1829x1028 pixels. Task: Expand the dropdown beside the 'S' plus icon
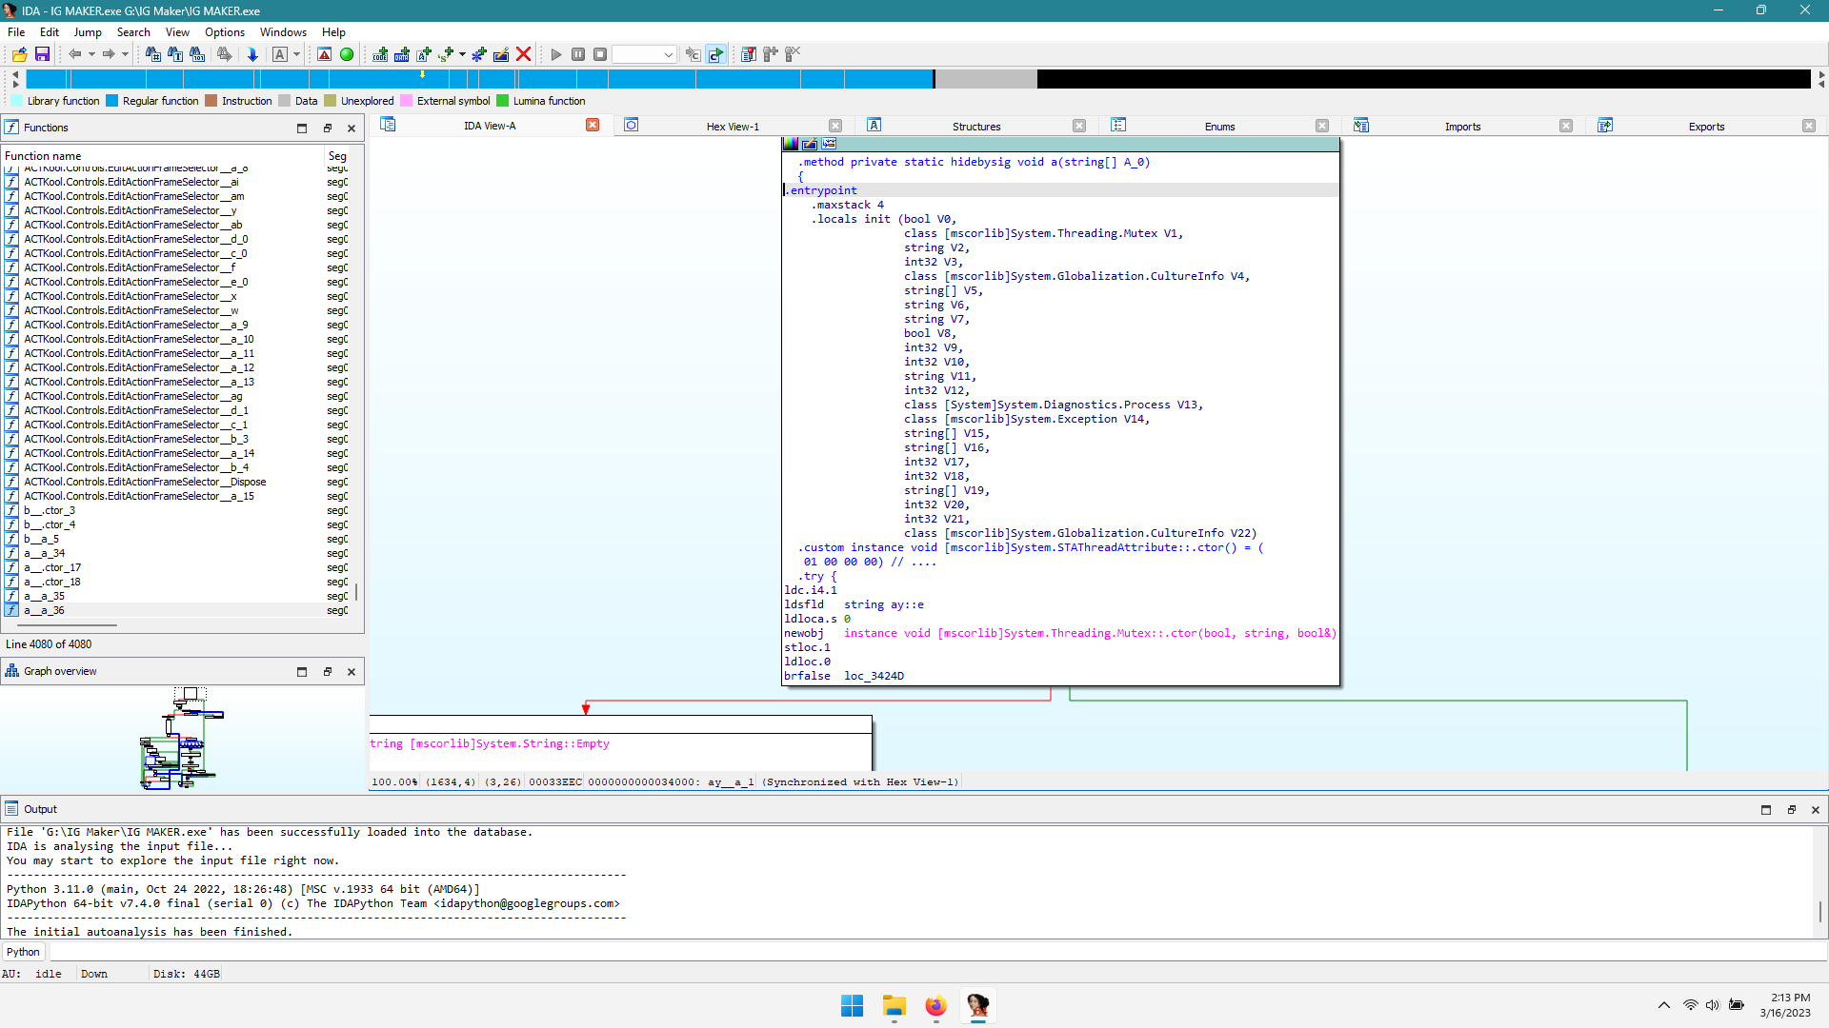coord(462,54)
